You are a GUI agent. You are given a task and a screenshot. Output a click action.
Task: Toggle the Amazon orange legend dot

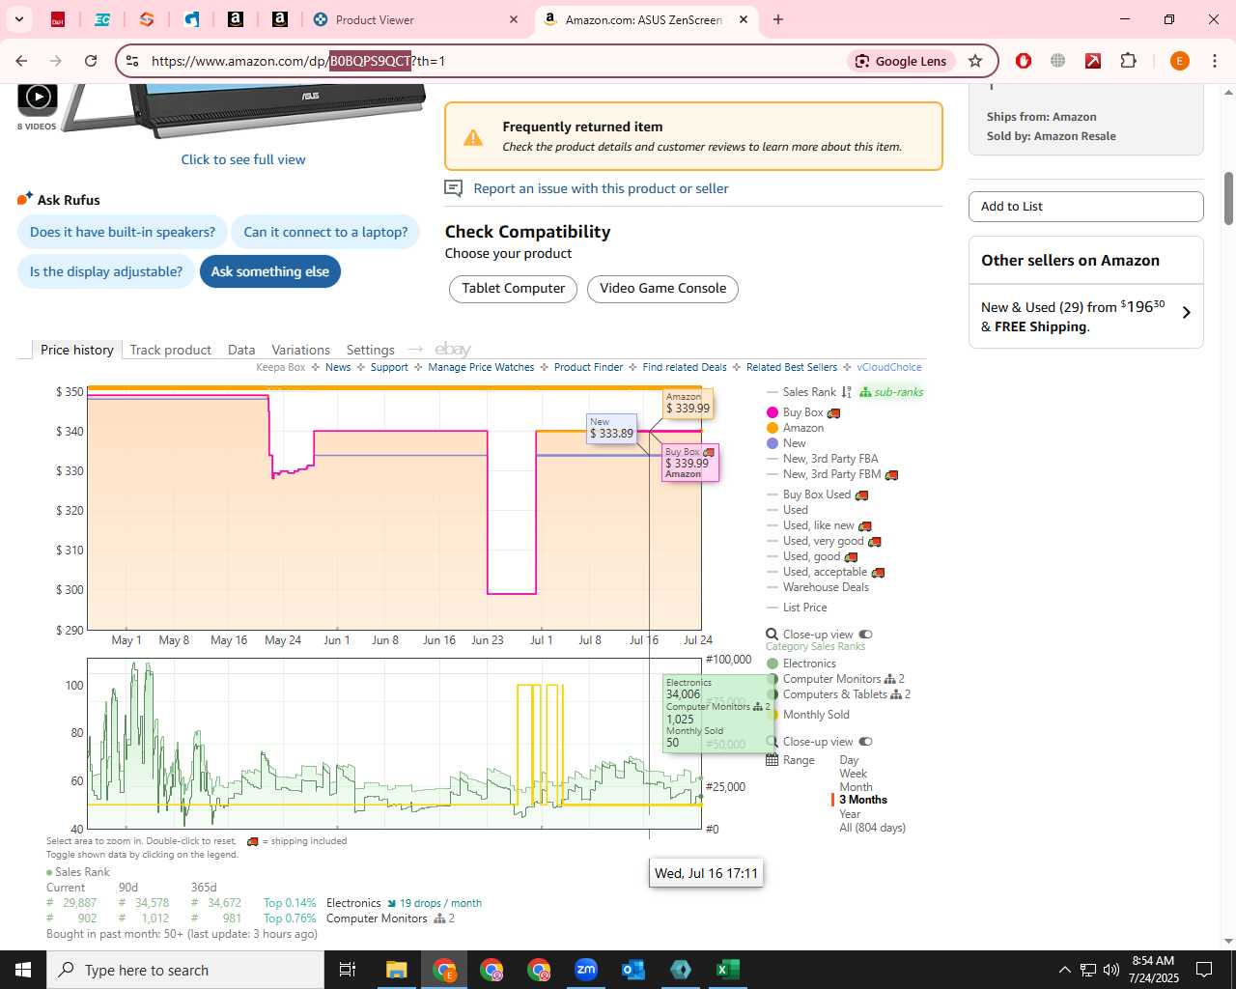pyautogui.click(x=772, y=428)
